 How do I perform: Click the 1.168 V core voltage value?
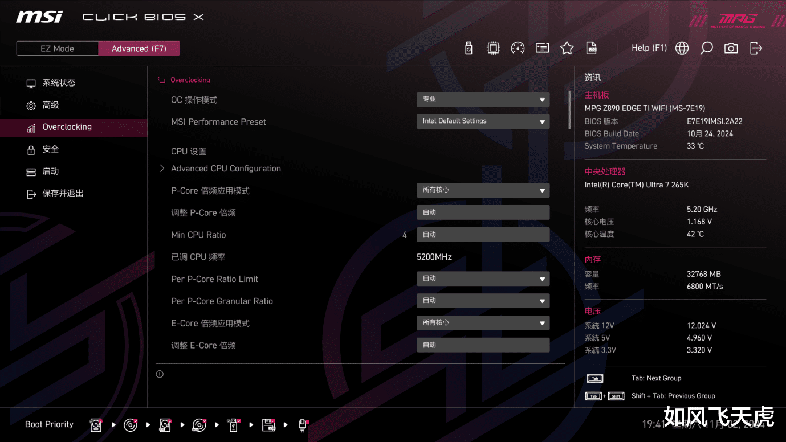[699, 222]
